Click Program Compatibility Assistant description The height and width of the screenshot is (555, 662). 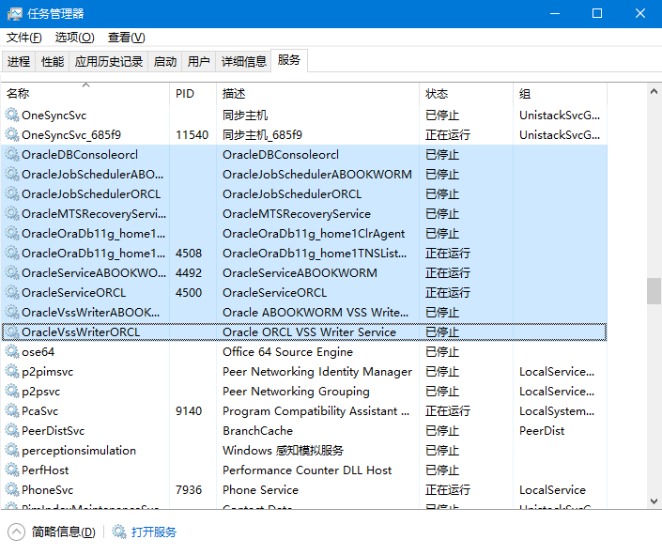316,411
